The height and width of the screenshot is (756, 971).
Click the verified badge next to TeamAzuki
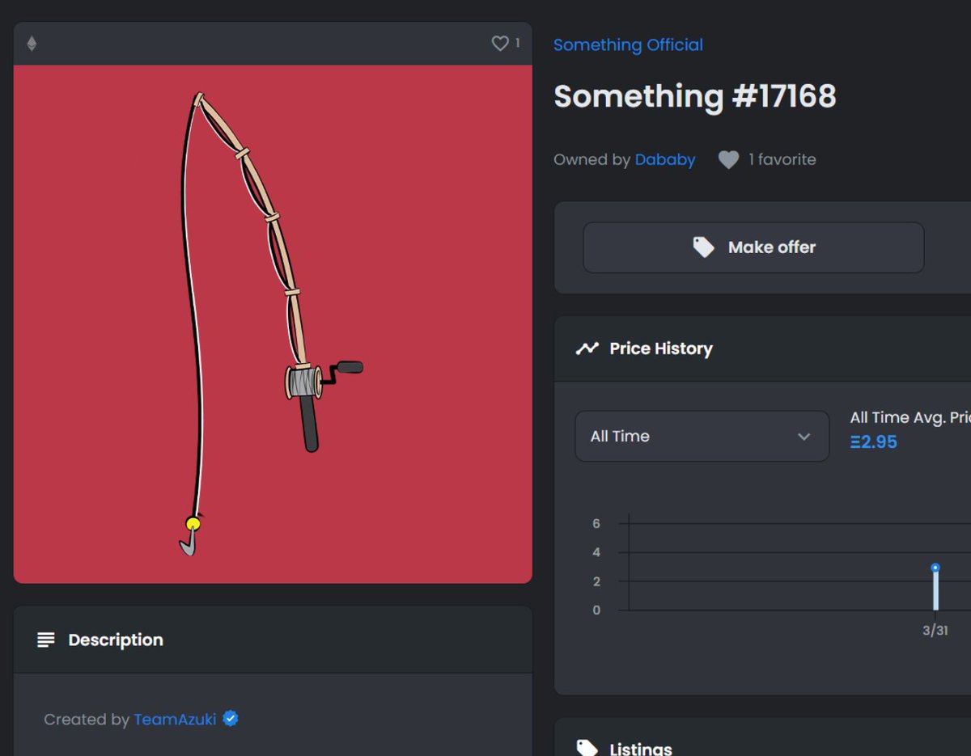[230, 718]
